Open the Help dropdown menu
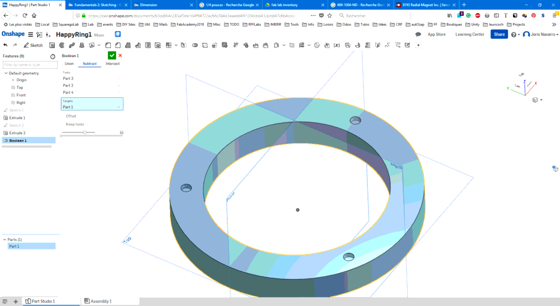Screen dimensions: 560x306 point(515,35)
